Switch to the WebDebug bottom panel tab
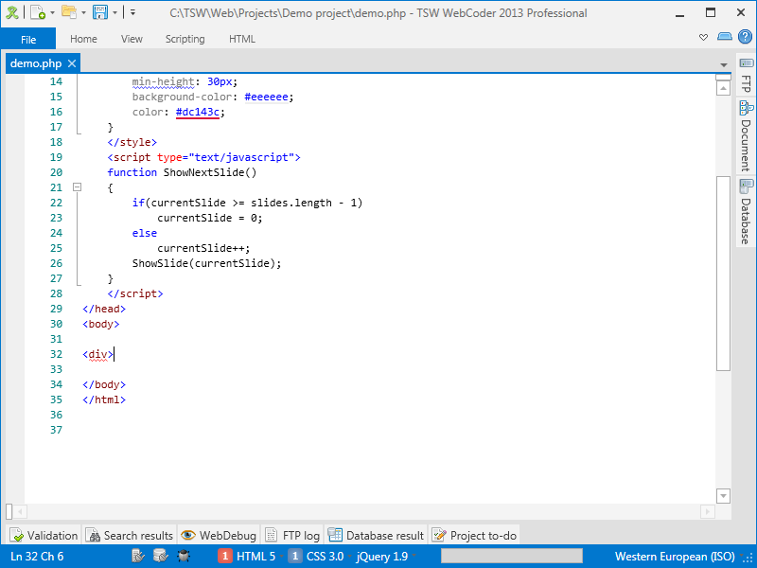 (219, 536)
